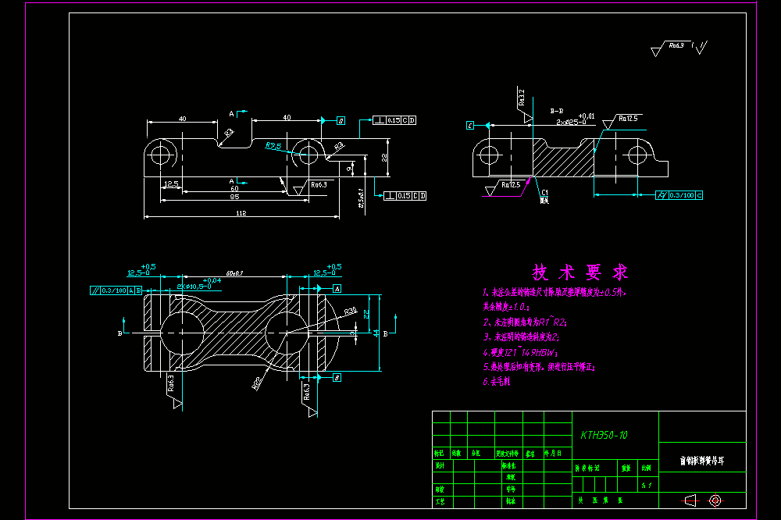
Task: Click the first-angle projection symbol in title block
Action: click(702, 500)
